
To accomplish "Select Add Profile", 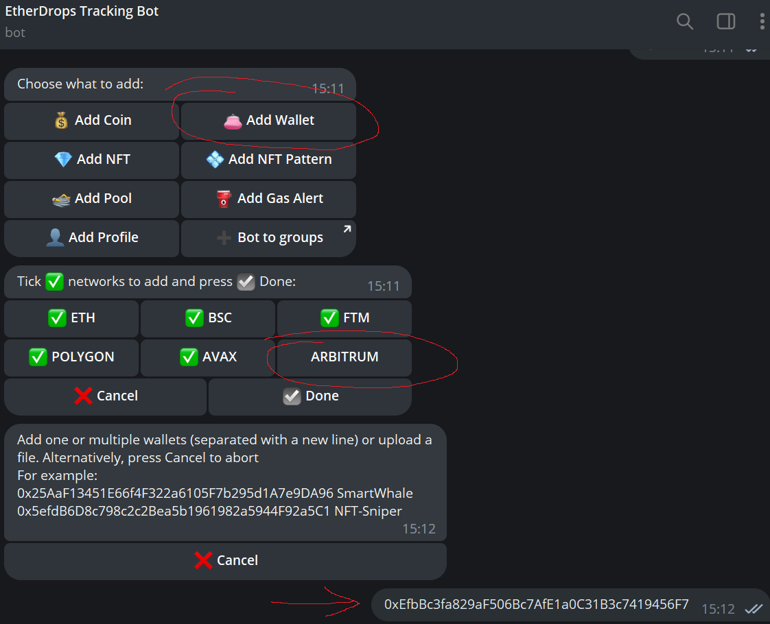I will (x=92, y=239).
